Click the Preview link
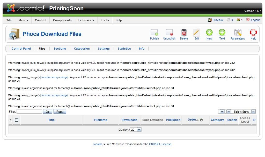265x157 pixels. 218,20
